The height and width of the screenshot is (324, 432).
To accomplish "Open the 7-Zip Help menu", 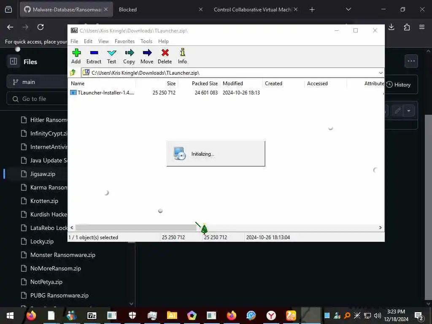I will 163,41.
